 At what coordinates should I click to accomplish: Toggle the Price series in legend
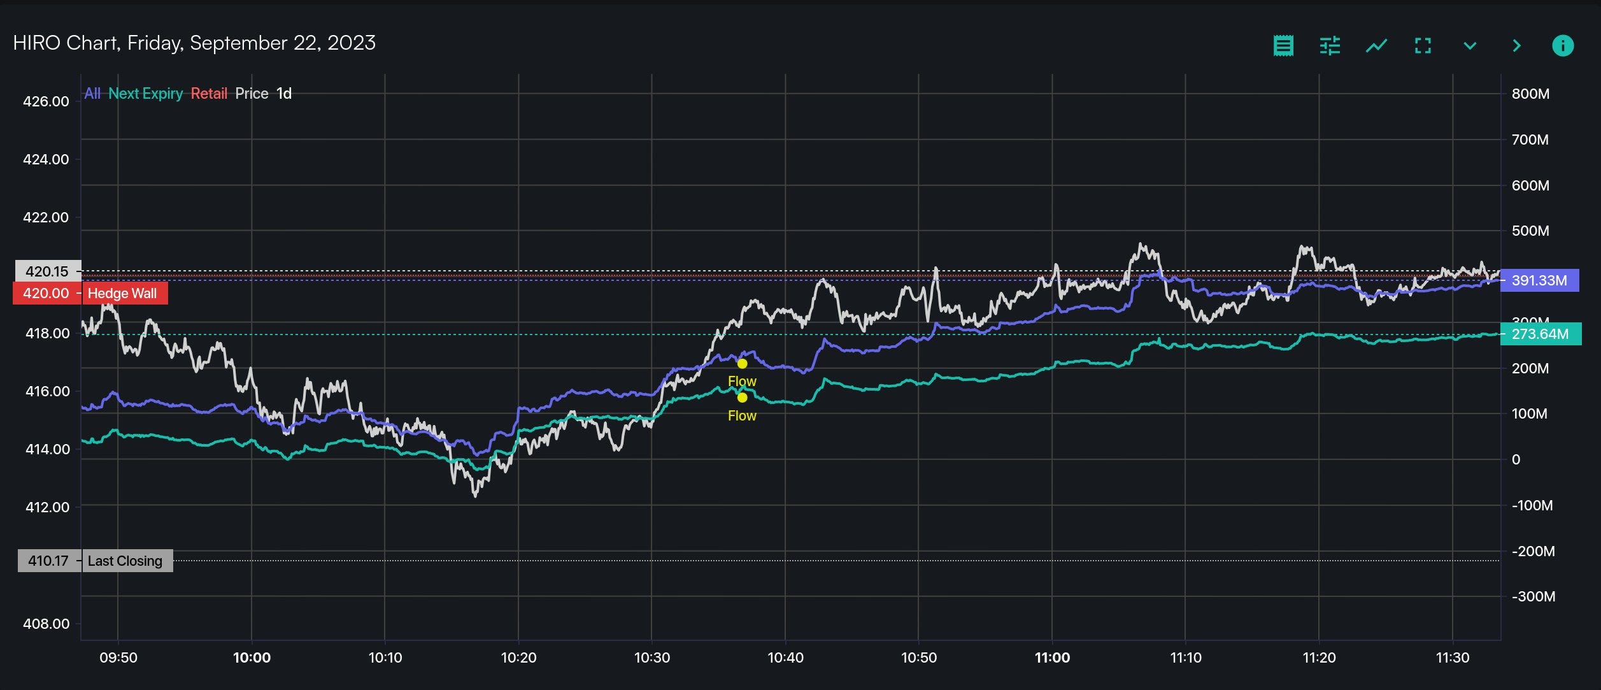click(252, 94)
